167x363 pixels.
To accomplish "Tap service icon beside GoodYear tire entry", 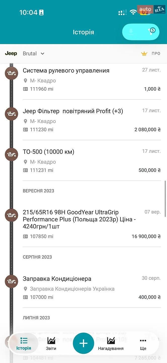I will 12,215.
